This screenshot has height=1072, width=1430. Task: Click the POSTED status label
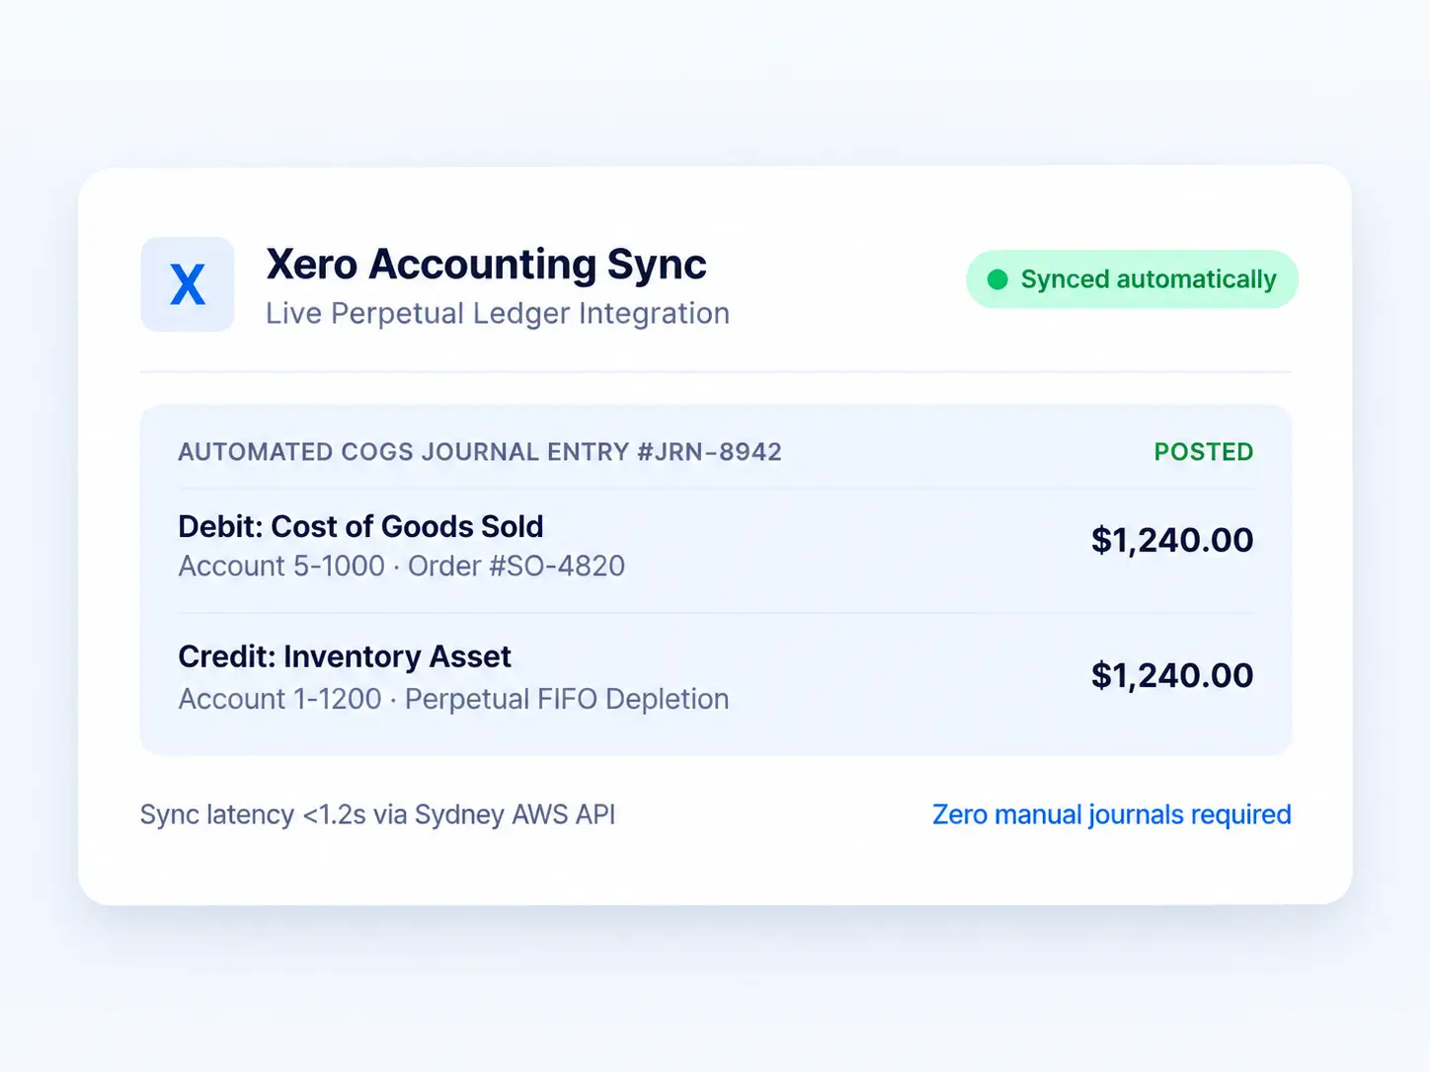[1204, 452]
